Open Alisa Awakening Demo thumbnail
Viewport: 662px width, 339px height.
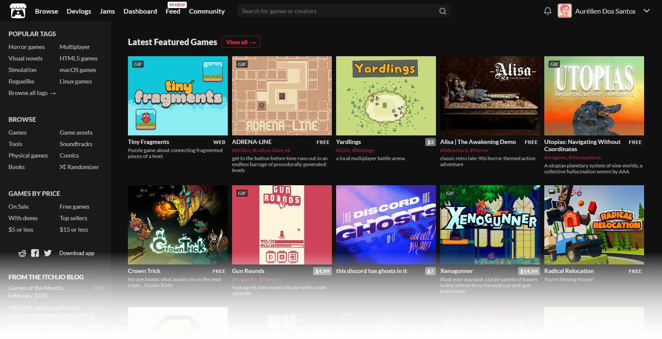coord(490,96)
